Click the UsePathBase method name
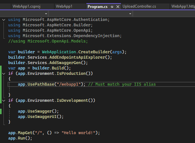This screenshot has width=195, height=143. pyautogui.click(x=41, y=84)
